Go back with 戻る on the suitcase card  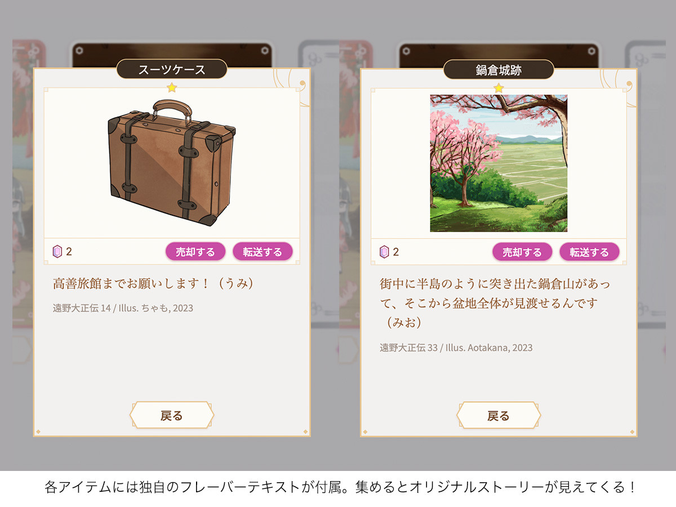coord(172,416)
